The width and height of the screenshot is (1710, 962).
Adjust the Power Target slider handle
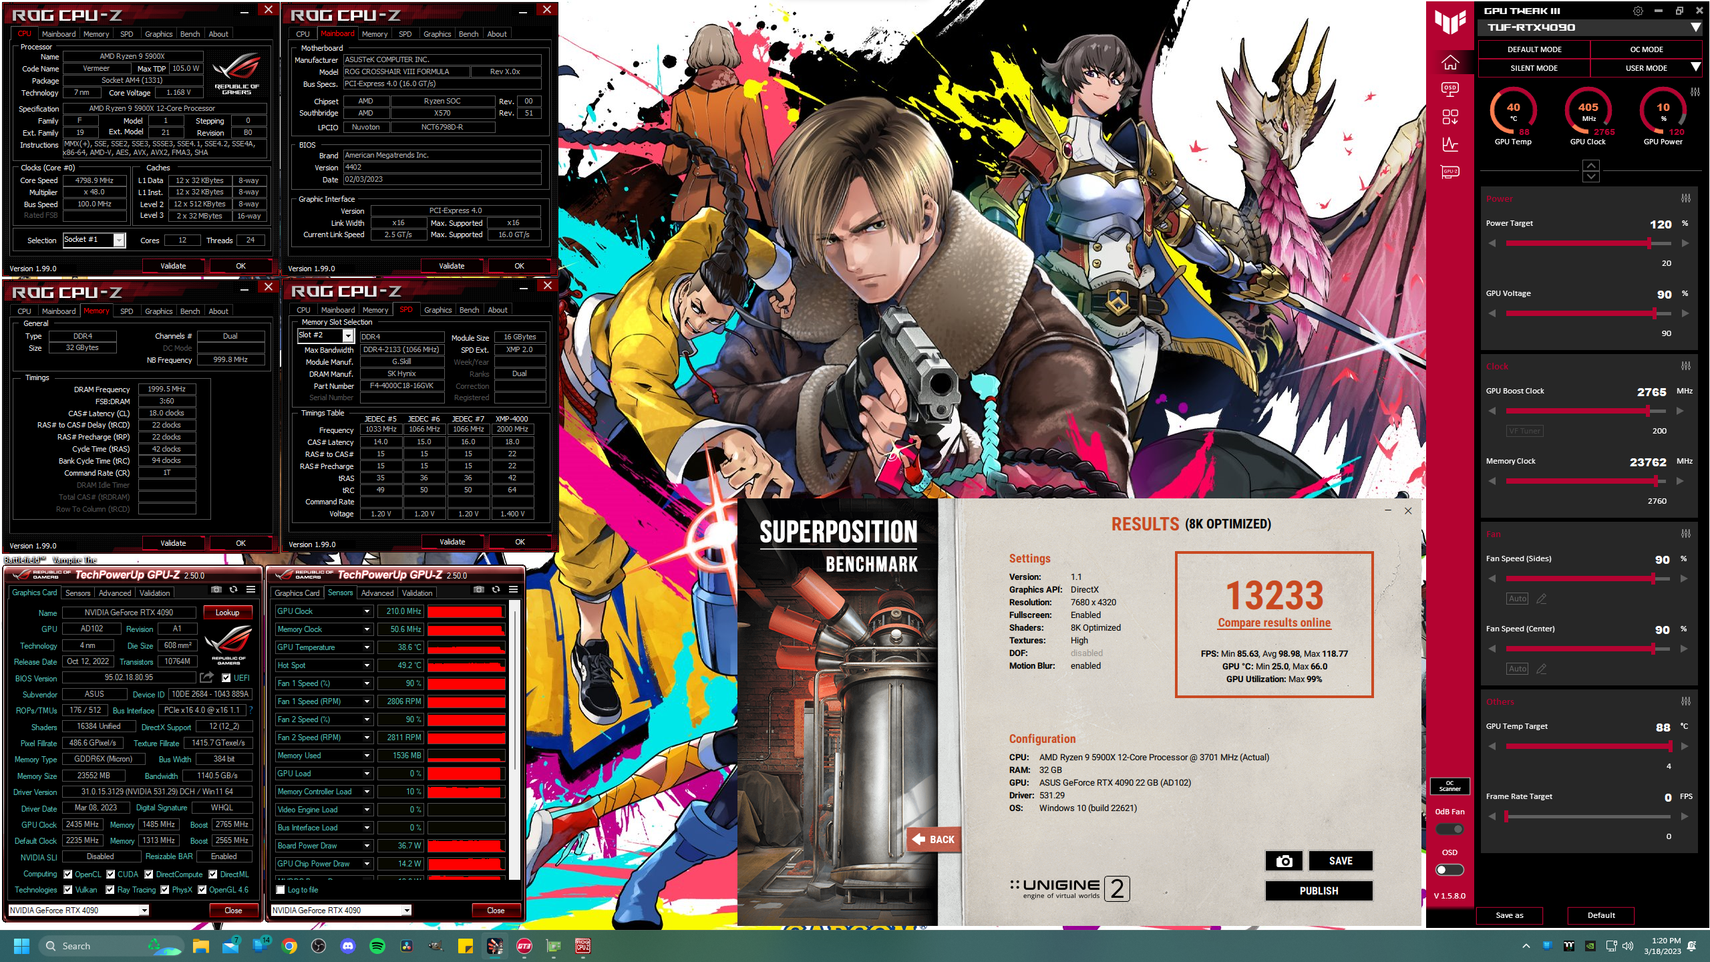(1649, 243)
